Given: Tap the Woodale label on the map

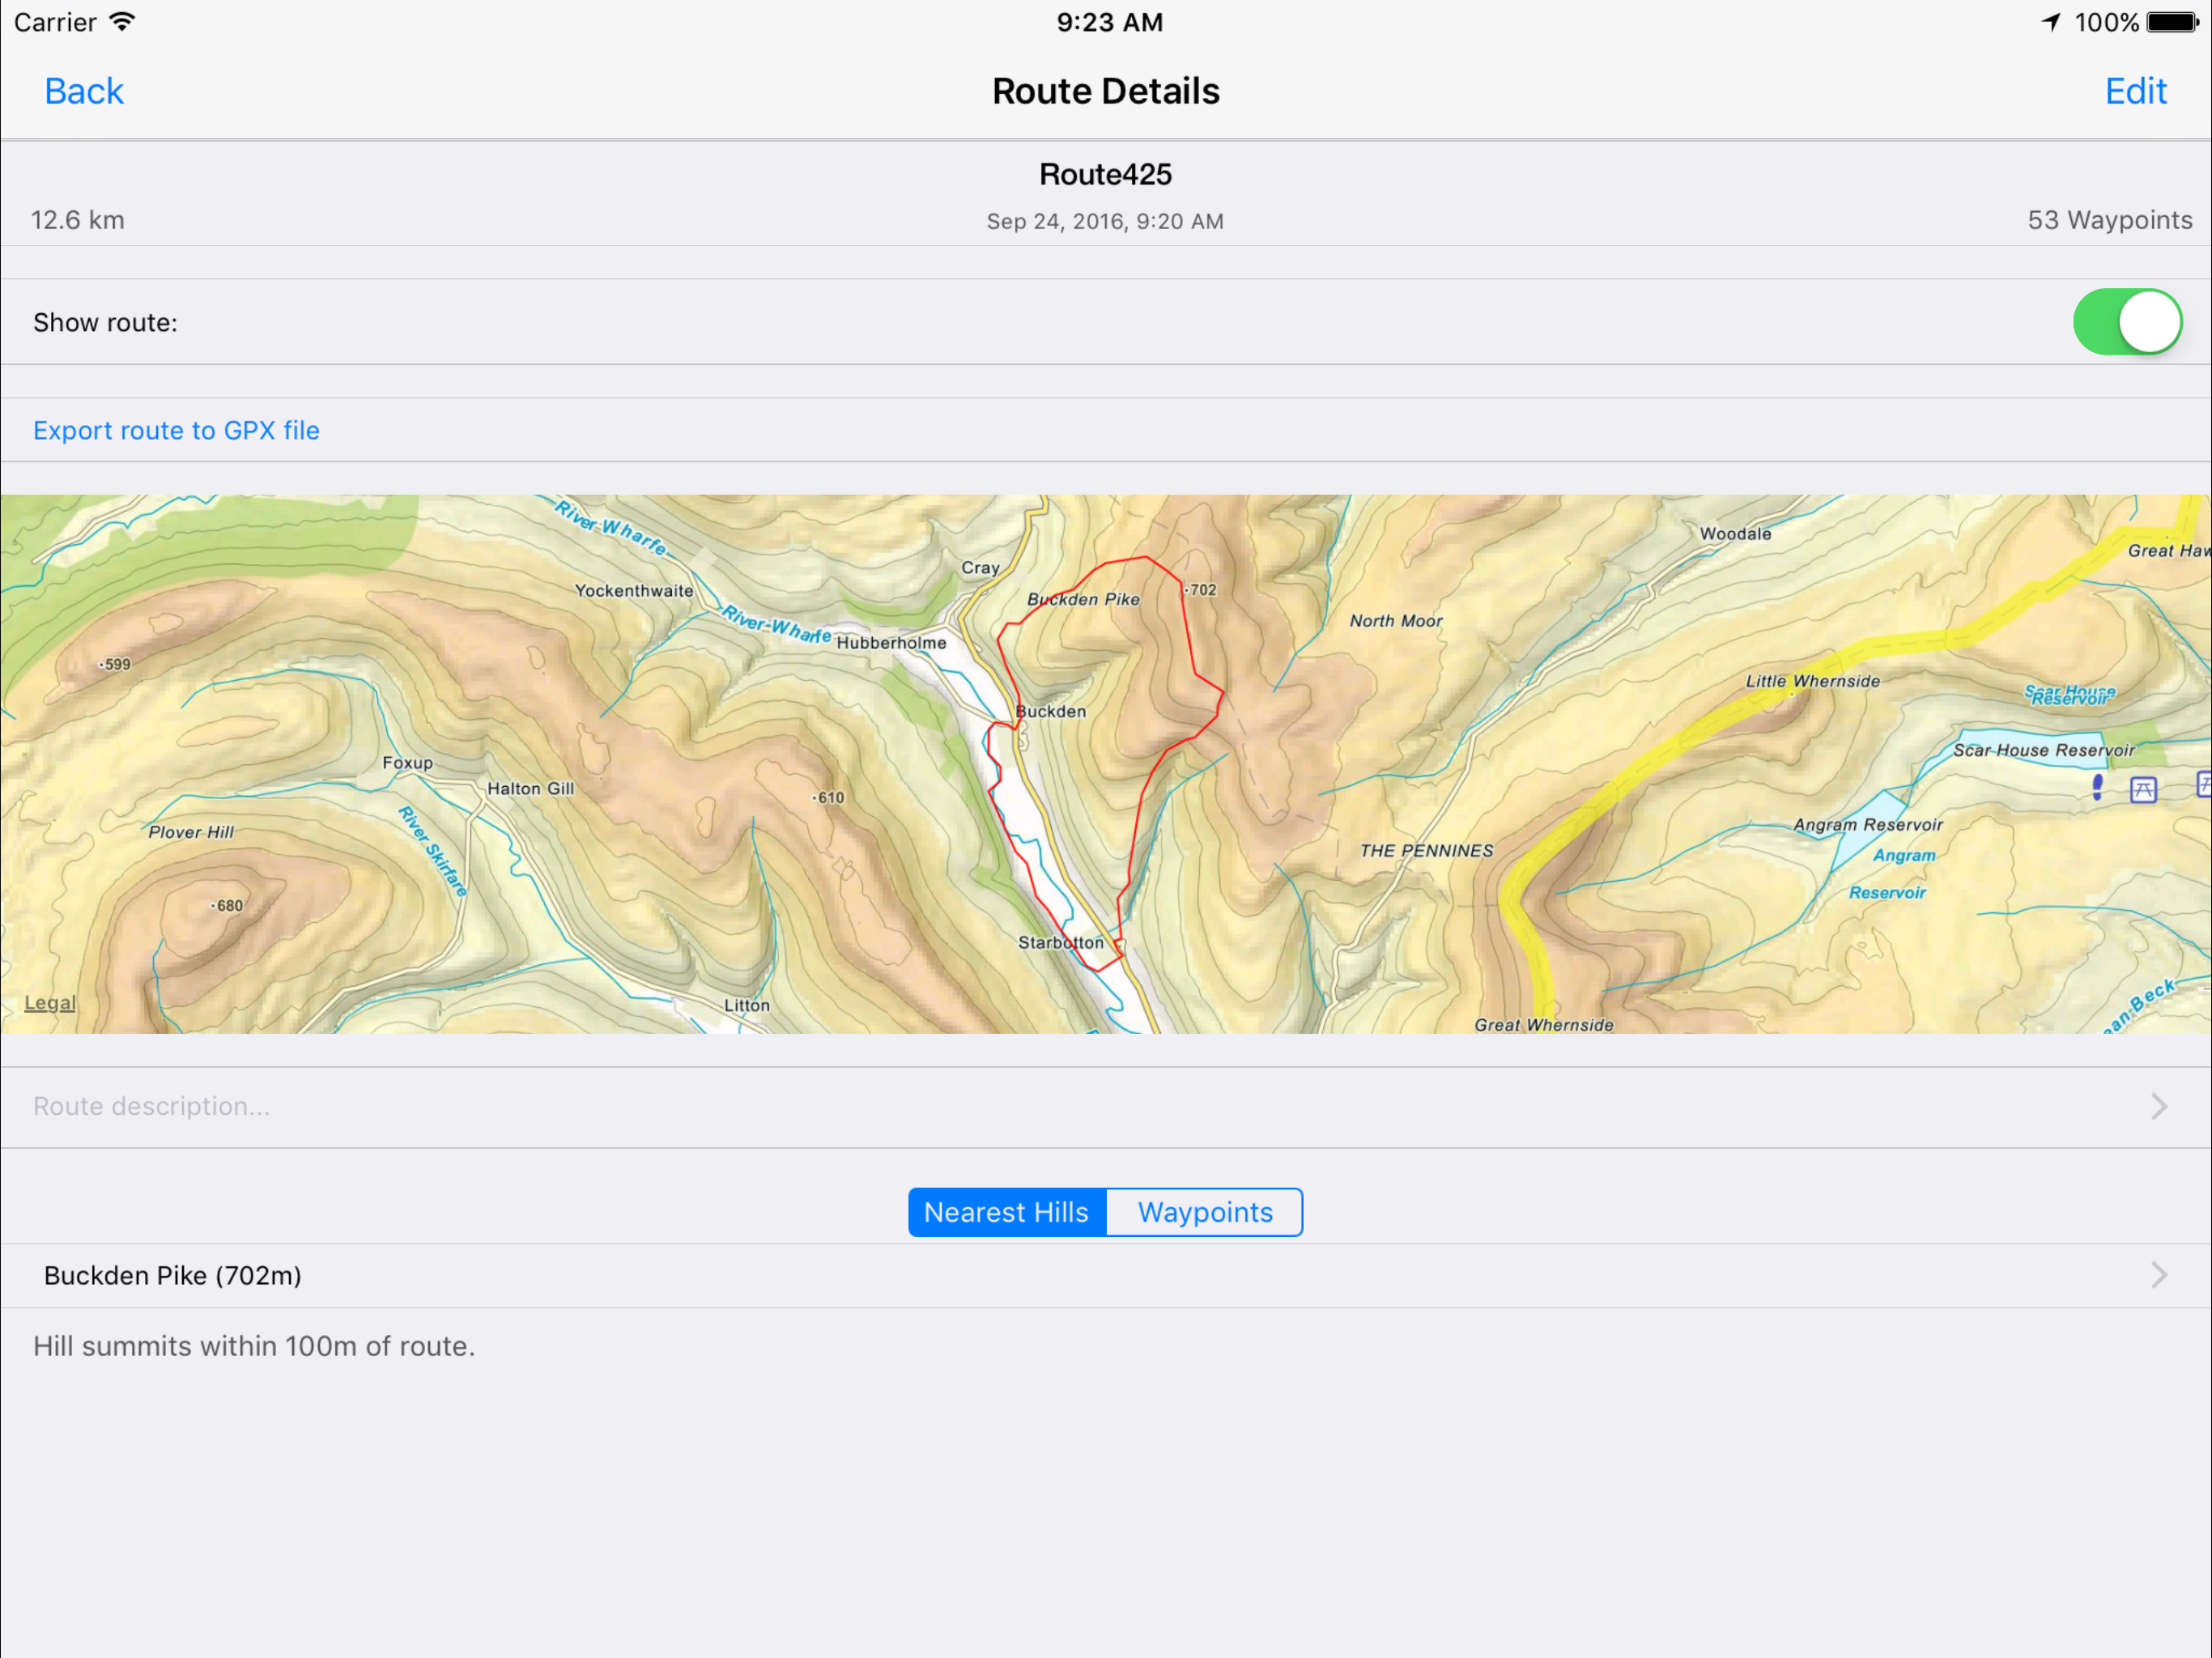Looking at the screenshot, I should (1735, 533).
